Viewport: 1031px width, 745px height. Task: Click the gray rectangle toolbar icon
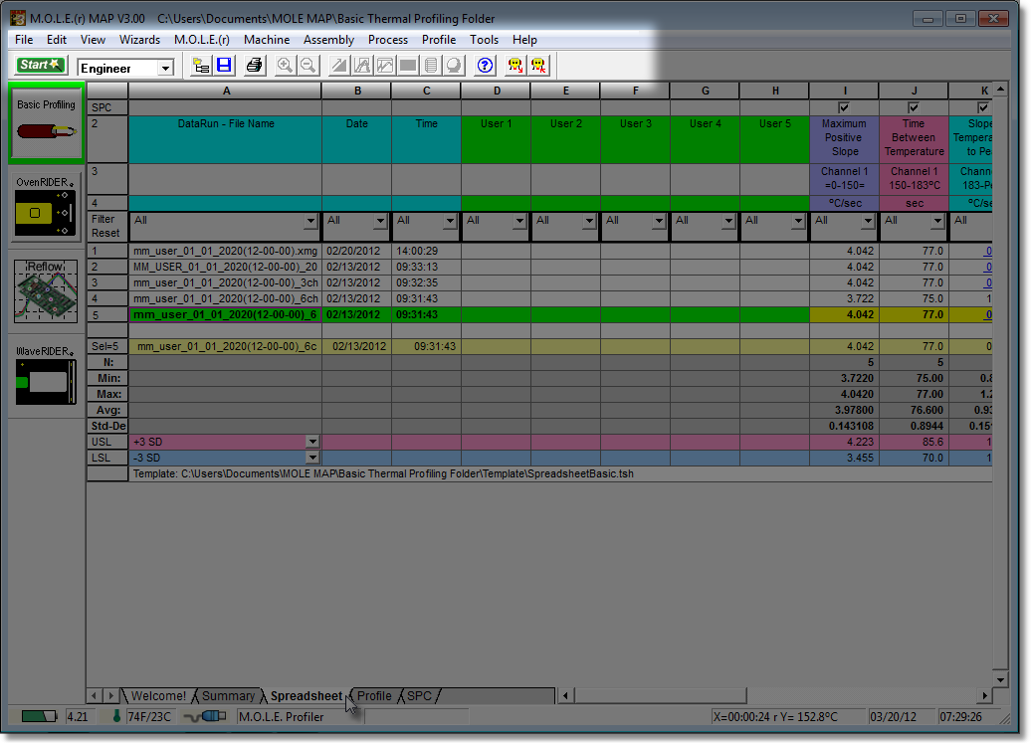click(408, 66)
